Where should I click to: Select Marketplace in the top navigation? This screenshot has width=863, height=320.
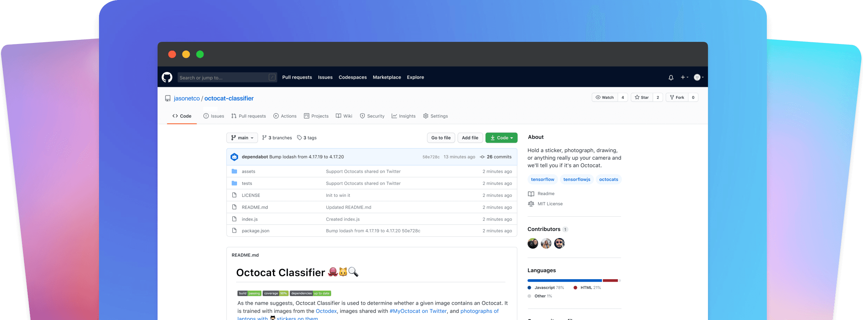click(387, 77)
